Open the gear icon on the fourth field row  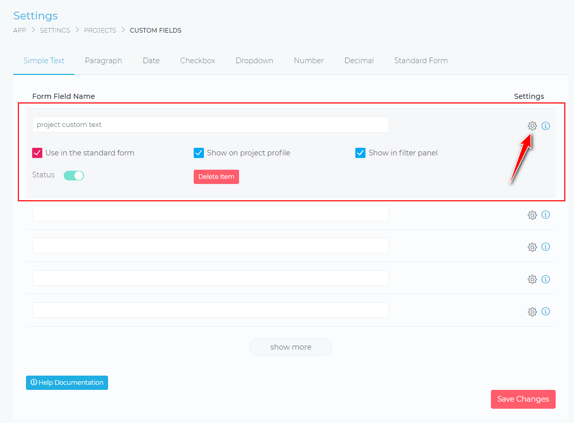[x=532, y=279]
